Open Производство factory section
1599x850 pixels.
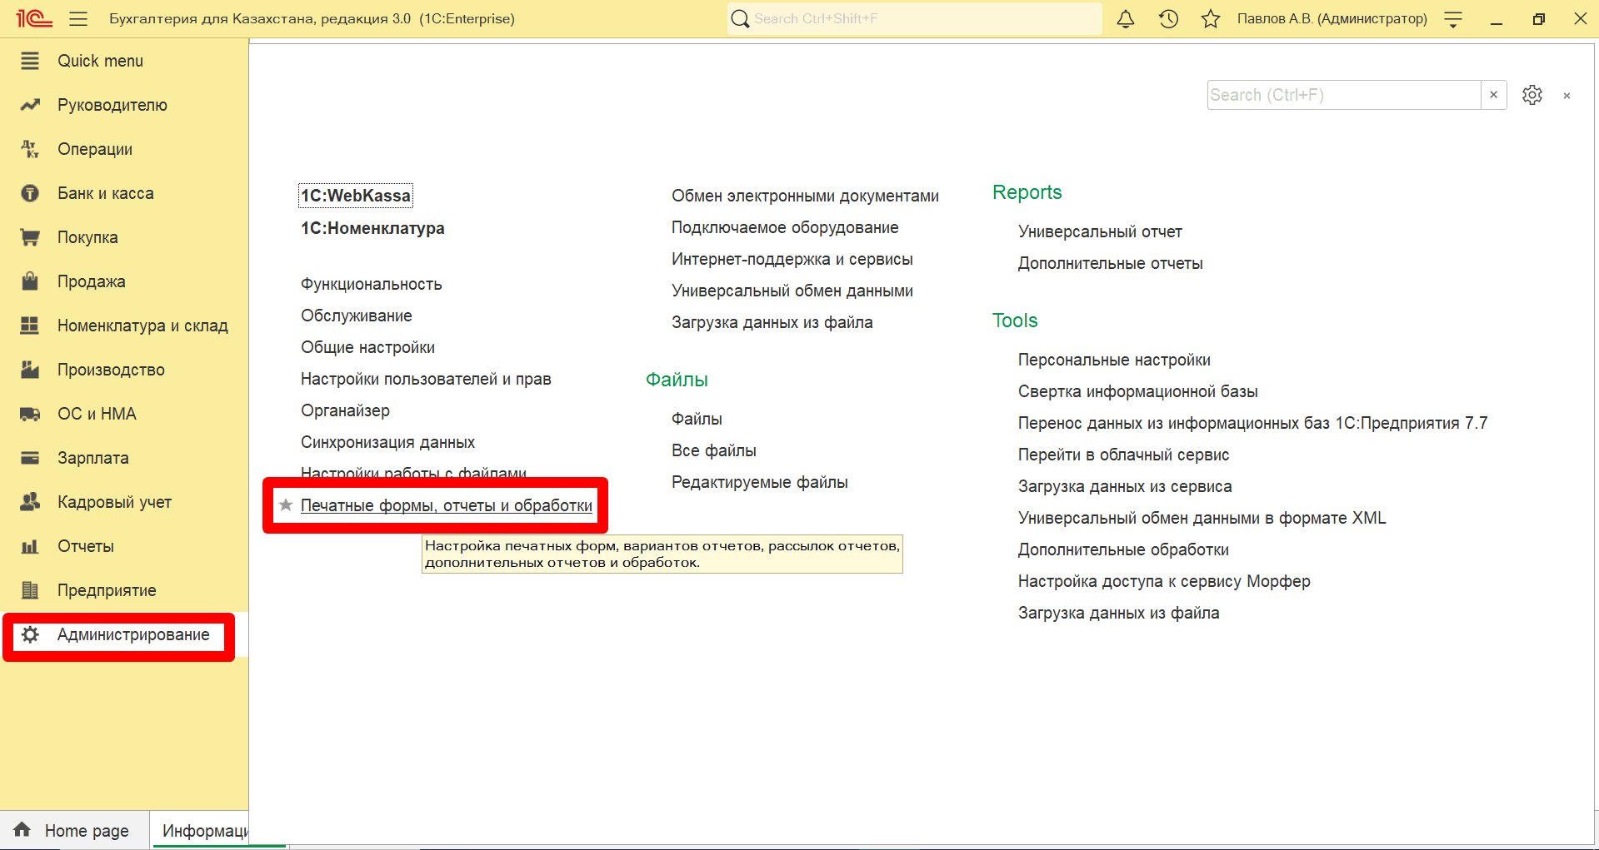[x=30, y=370]
